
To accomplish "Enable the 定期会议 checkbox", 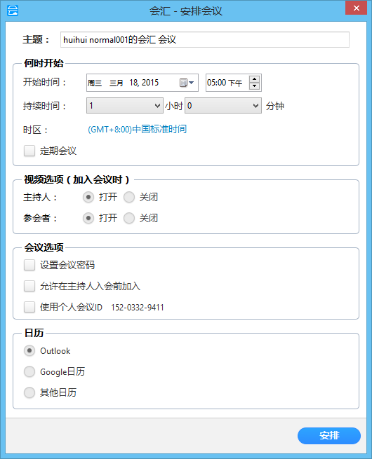I will pos(29,151).
